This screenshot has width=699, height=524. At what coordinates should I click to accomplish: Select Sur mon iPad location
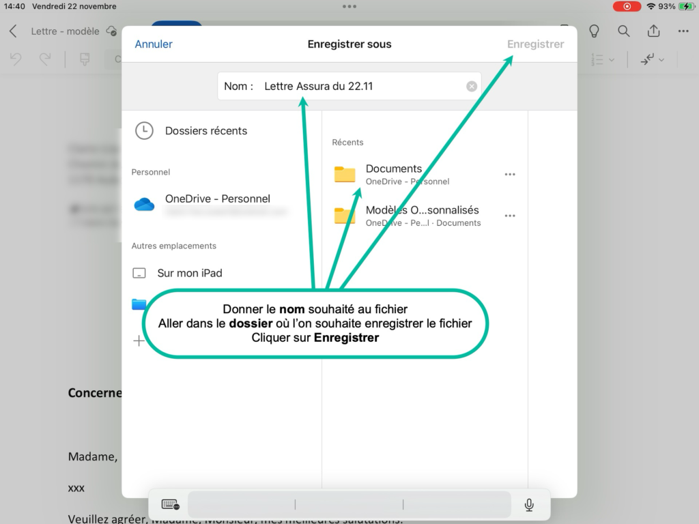point(189,273)
